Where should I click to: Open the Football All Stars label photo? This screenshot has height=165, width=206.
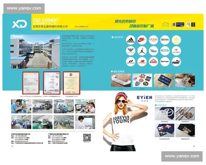[x=163, y=80]
